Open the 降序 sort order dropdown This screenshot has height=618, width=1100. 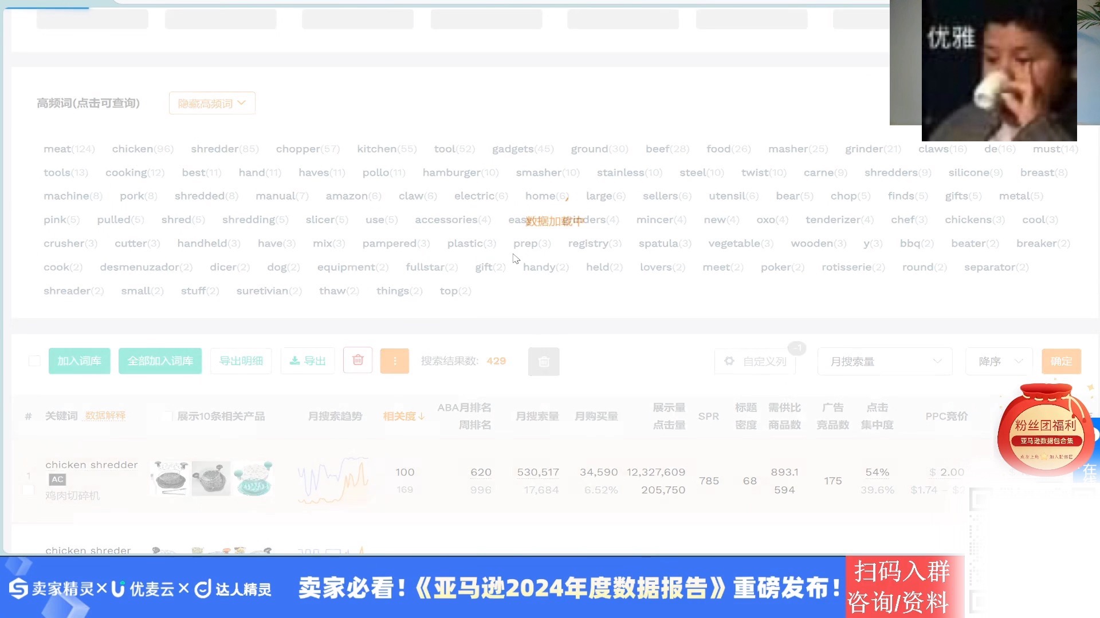coord(999,362)
